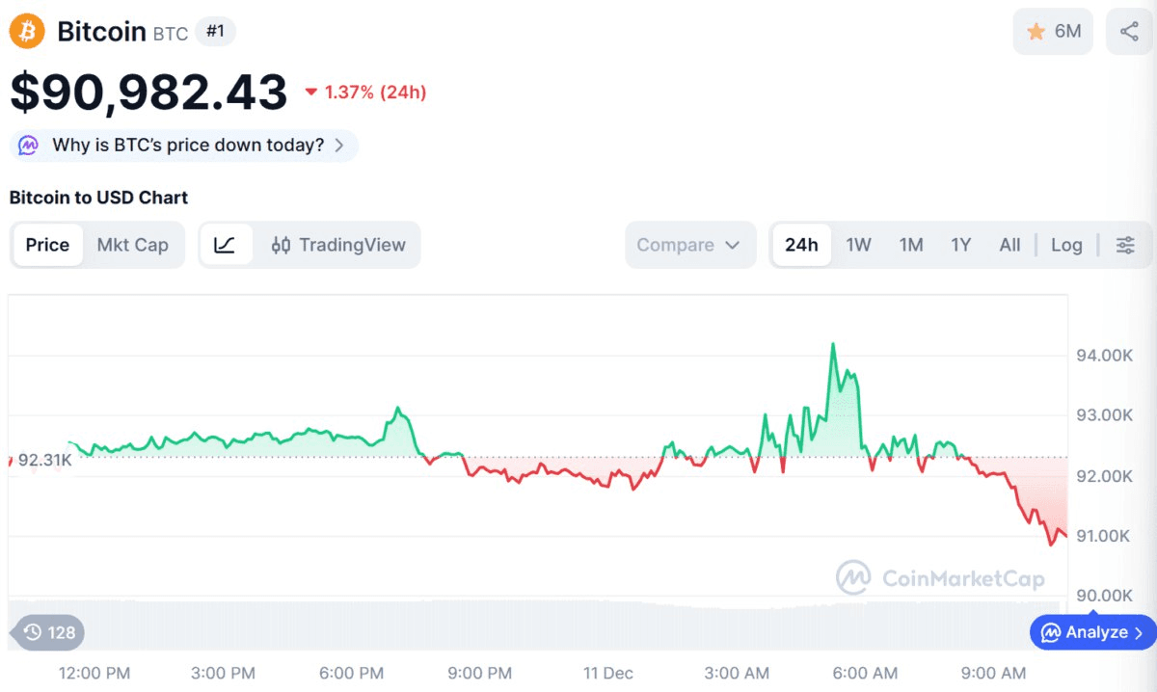
Task: Select the 1Y time range tab
Action: [x=960, y=245]
